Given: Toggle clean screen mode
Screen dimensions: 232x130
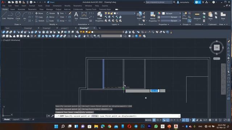Looking at the screenshot, I should pos(225,120).
